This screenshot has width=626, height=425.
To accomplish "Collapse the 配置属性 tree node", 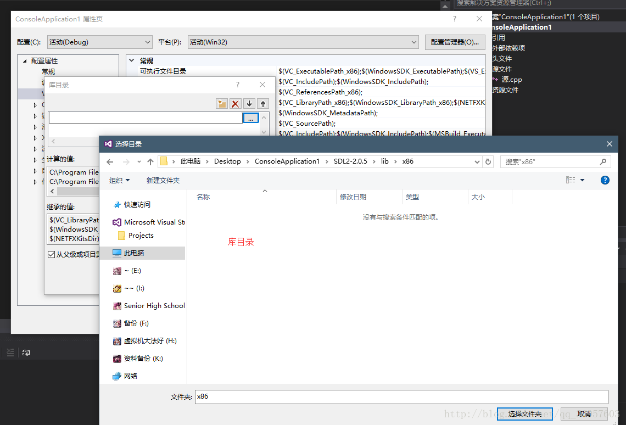I will 25,61.
